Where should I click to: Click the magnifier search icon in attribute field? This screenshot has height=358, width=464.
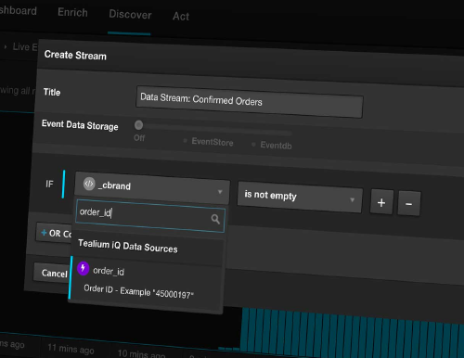click(x=215, y=219)
